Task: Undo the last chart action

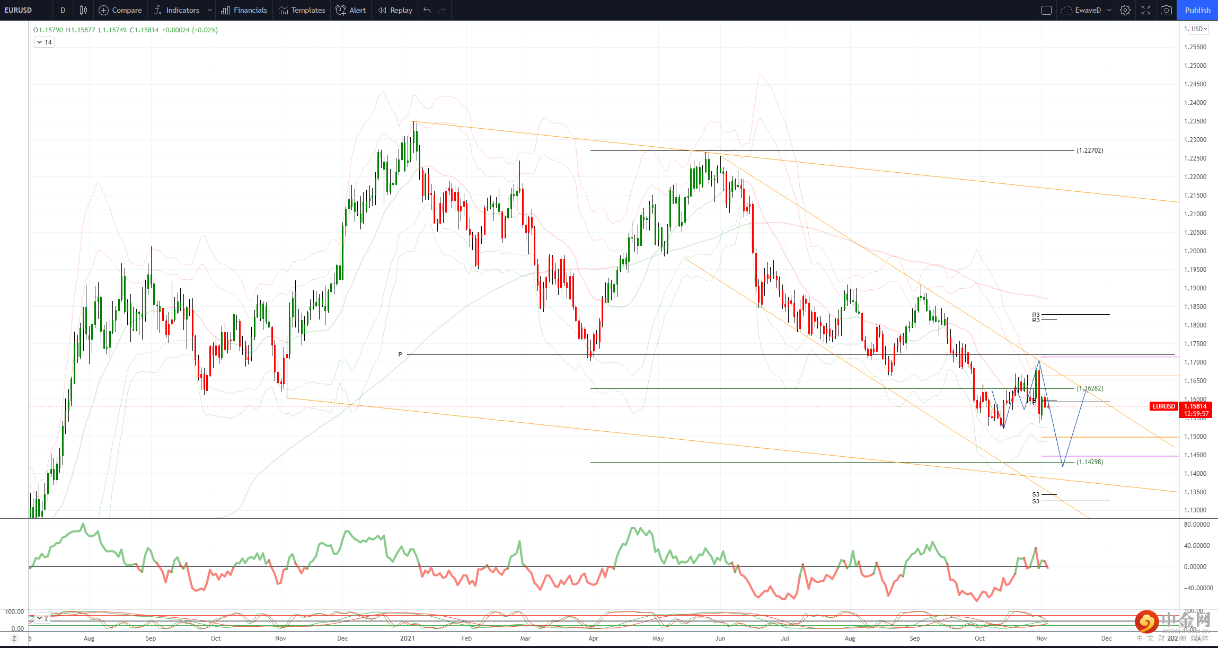Action: tap(427, 10)
